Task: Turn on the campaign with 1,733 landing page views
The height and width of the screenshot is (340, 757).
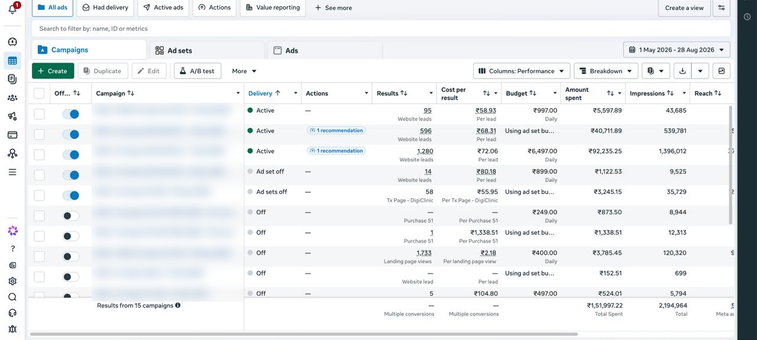Action: (70, 256)
